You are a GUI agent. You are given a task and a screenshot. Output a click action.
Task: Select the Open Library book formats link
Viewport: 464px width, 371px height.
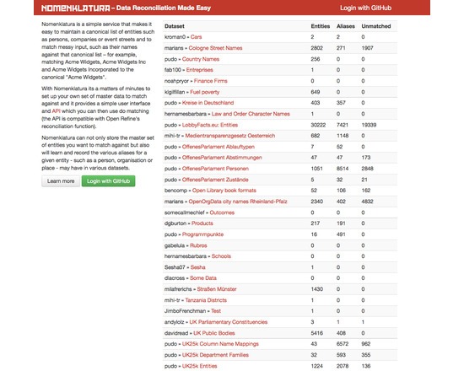click(x=224, y=191)
